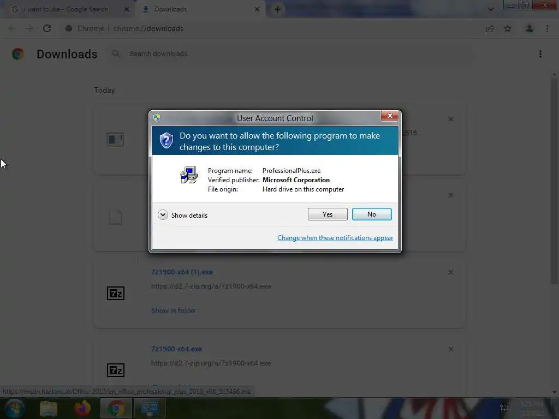Bookmark this page with the star icon
The width and height of the screenshot is (559, 419).
[x=507, y=28]
